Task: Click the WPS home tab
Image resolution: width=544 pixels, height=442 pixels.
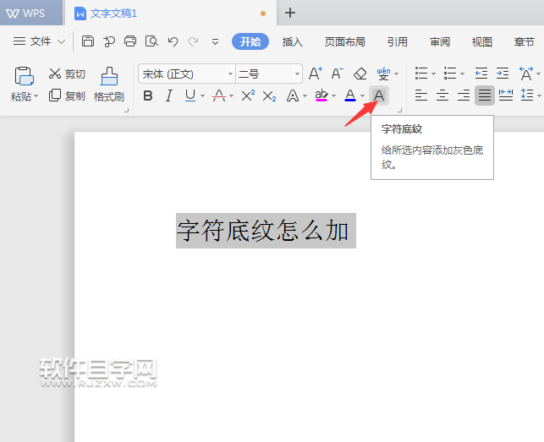Action: 31,13
